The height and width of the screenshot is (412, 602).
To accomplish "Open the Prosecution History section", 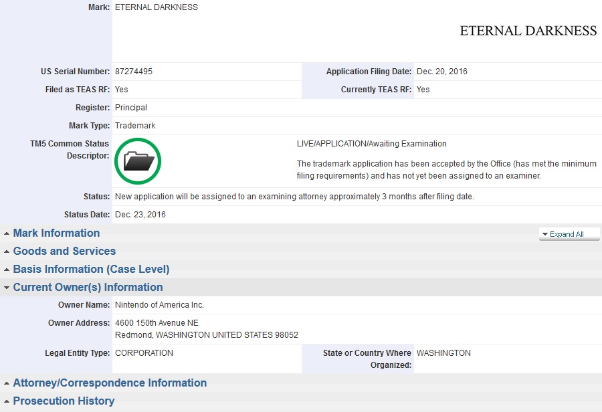I will pyautogui.click(x=64, y=401).
